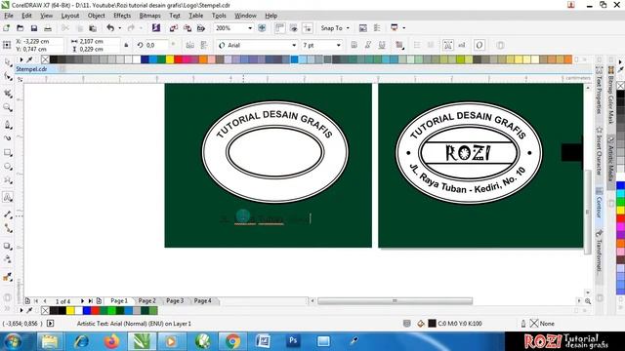Toggle show grid button

[293, 28]
